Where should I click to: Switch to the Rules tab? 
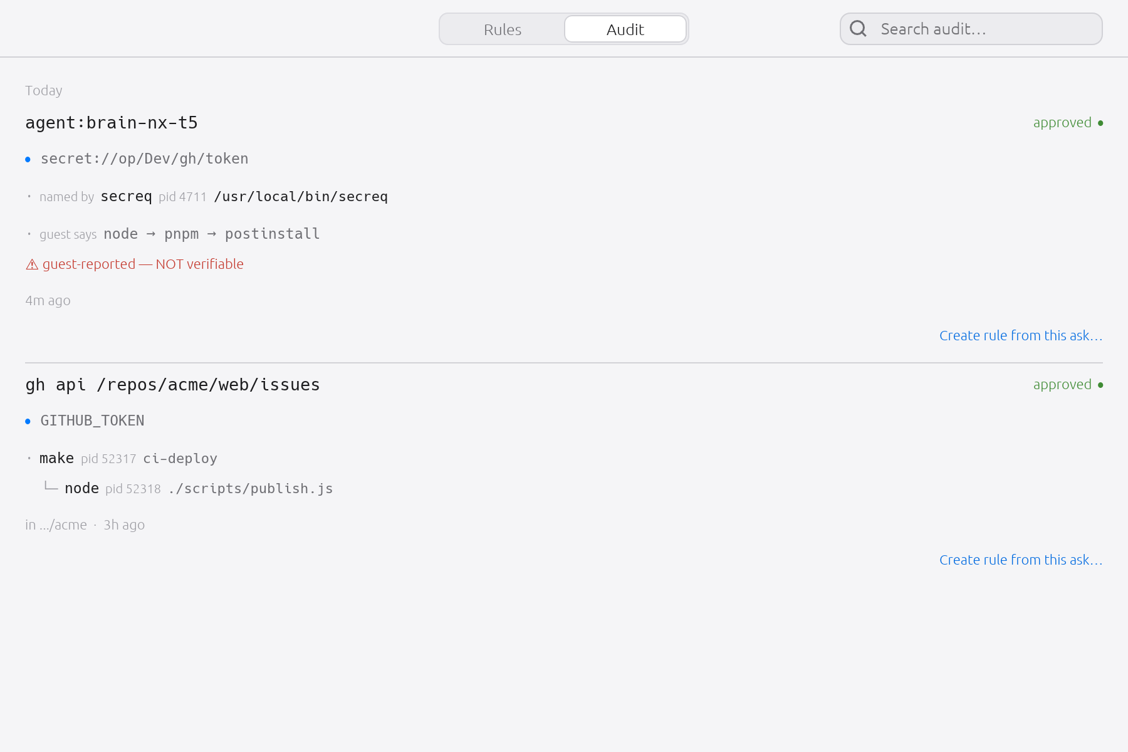pos(503,29)
